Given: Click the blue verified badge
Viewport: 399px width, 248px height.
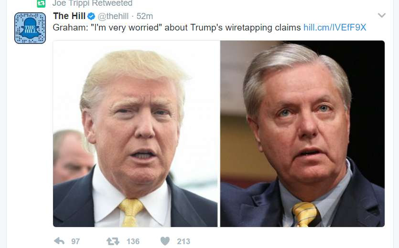Looking at the screenshot, I should pyautogui.click(x=91, y=16).
